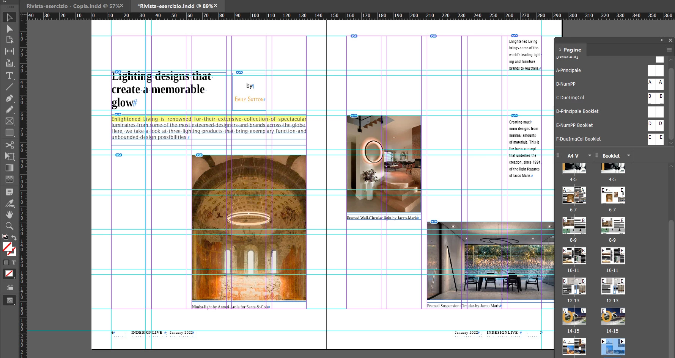Toggle formatting affects text button
The image size is (675, 358).
[14, 262]
